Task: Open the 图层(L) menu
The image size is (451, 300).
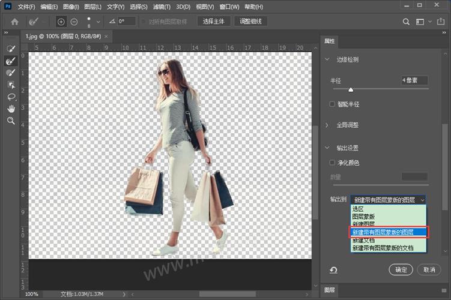Action: (x=92, y=7)
